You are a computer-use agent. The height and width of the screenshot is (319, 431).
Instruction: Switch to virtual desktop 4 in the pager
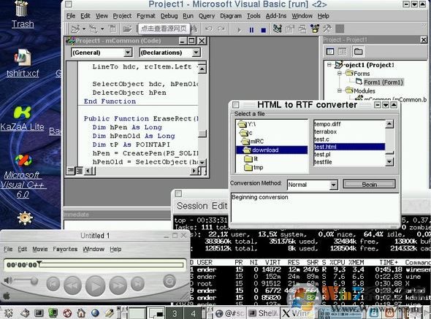(194, 313)
